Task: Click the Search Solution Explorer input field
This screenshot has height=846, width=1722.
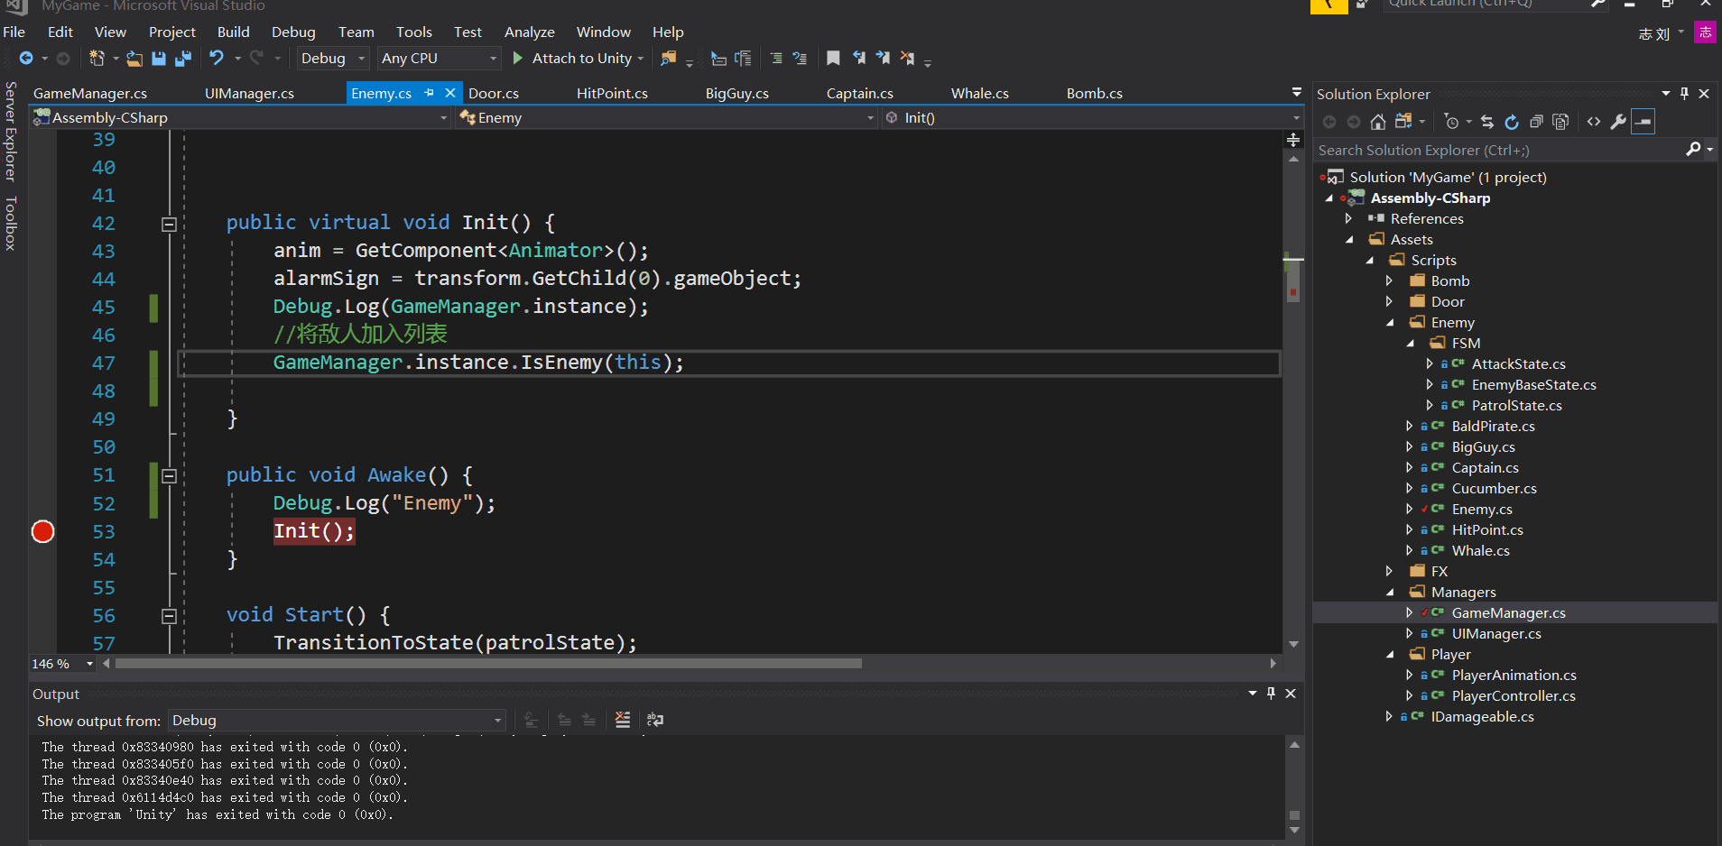Action: point(1498,151)
